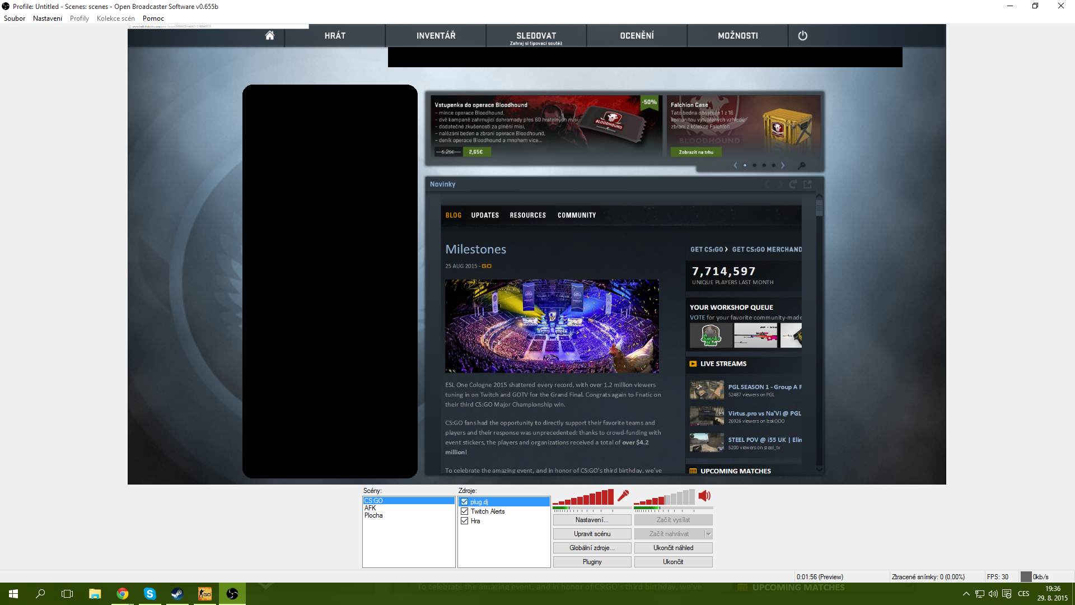Click the home icon in game menu

click(x=269, y=35)
